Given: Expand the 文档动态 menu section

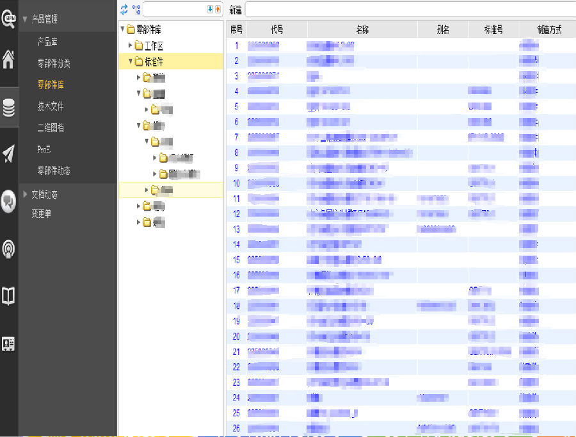Looking at the screenshot, I should click(25, 194).
